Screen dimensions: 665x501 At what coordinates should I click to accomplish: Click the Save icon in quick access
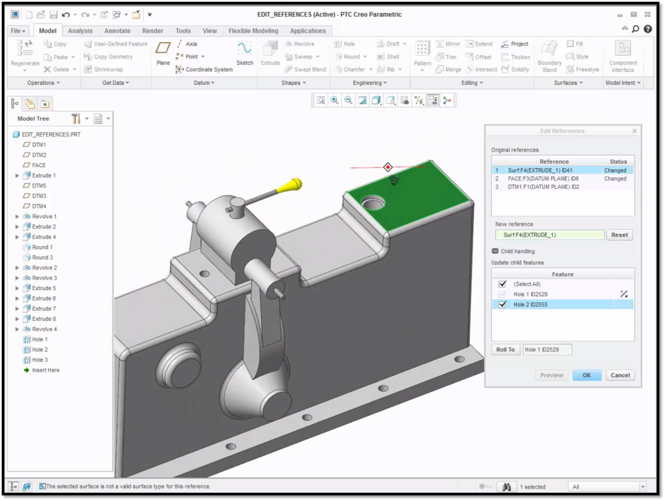point(53,15)
